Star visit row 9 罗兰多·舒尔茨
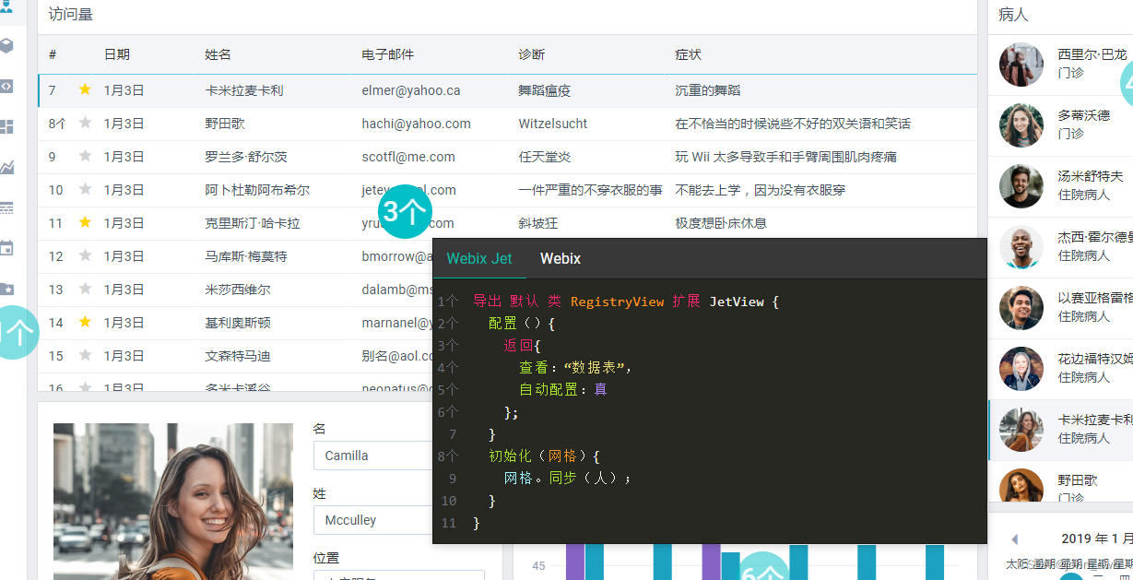This screenshot has width=1133, height=580. coord(85,156)
